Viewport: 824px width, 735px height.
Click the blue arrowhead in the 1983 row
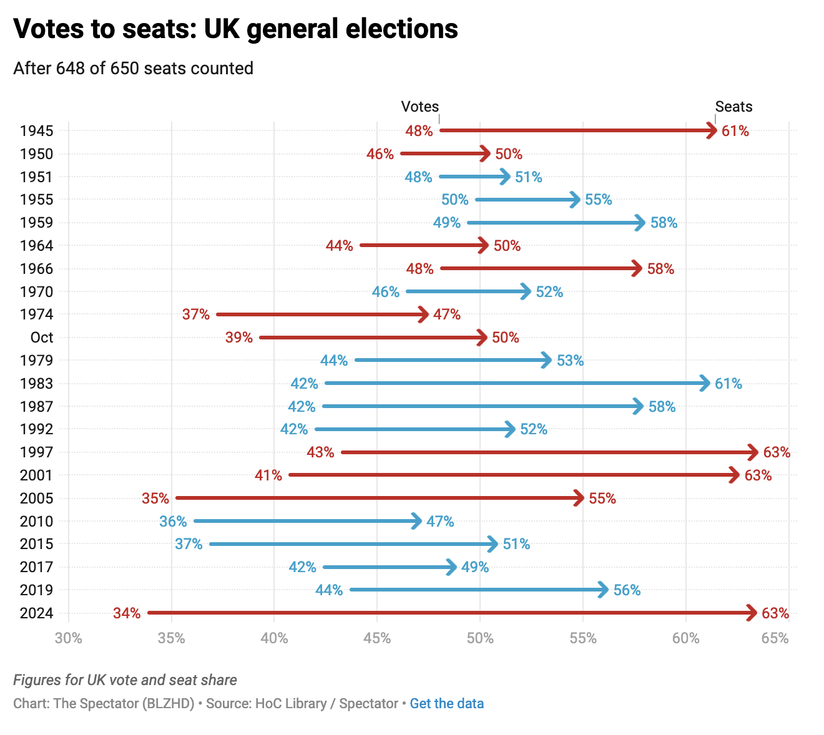click(705, 383)
